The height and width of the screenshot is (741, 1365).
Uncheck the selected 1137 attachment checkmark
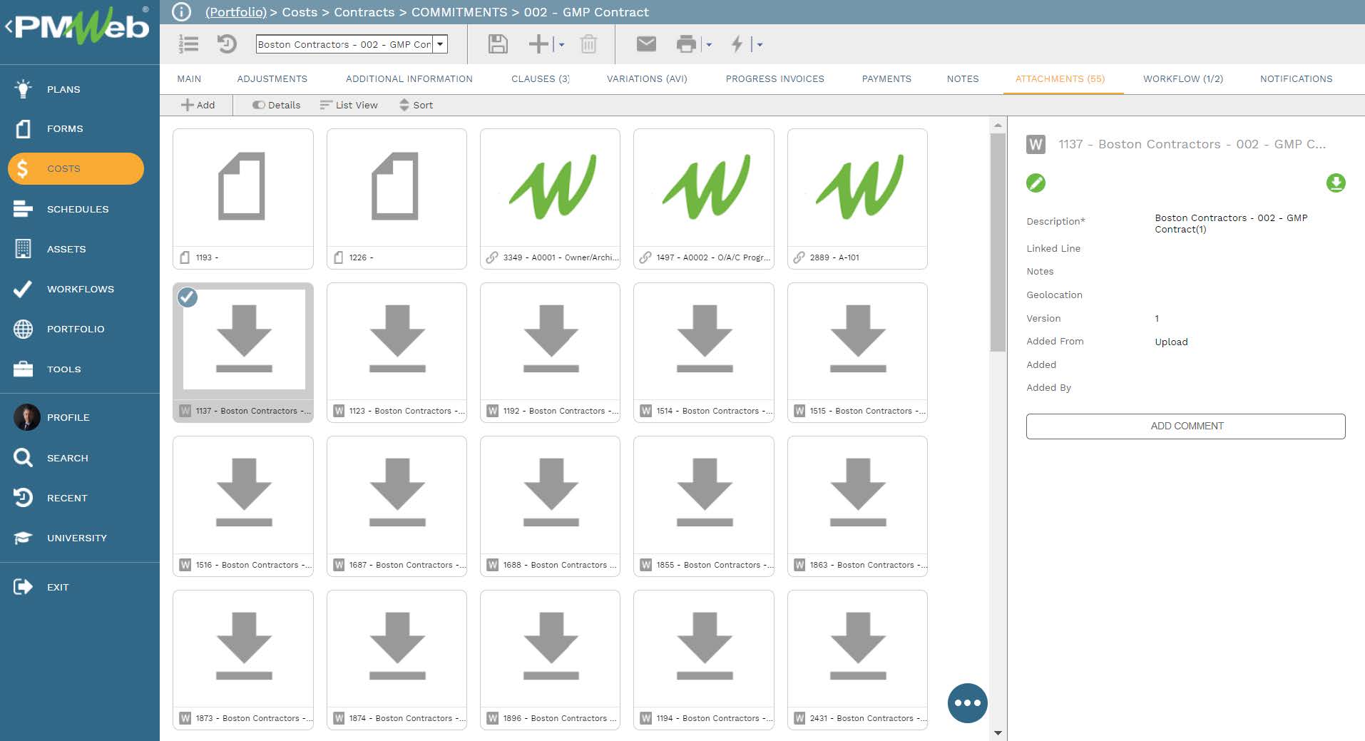(x=188, y=297)
